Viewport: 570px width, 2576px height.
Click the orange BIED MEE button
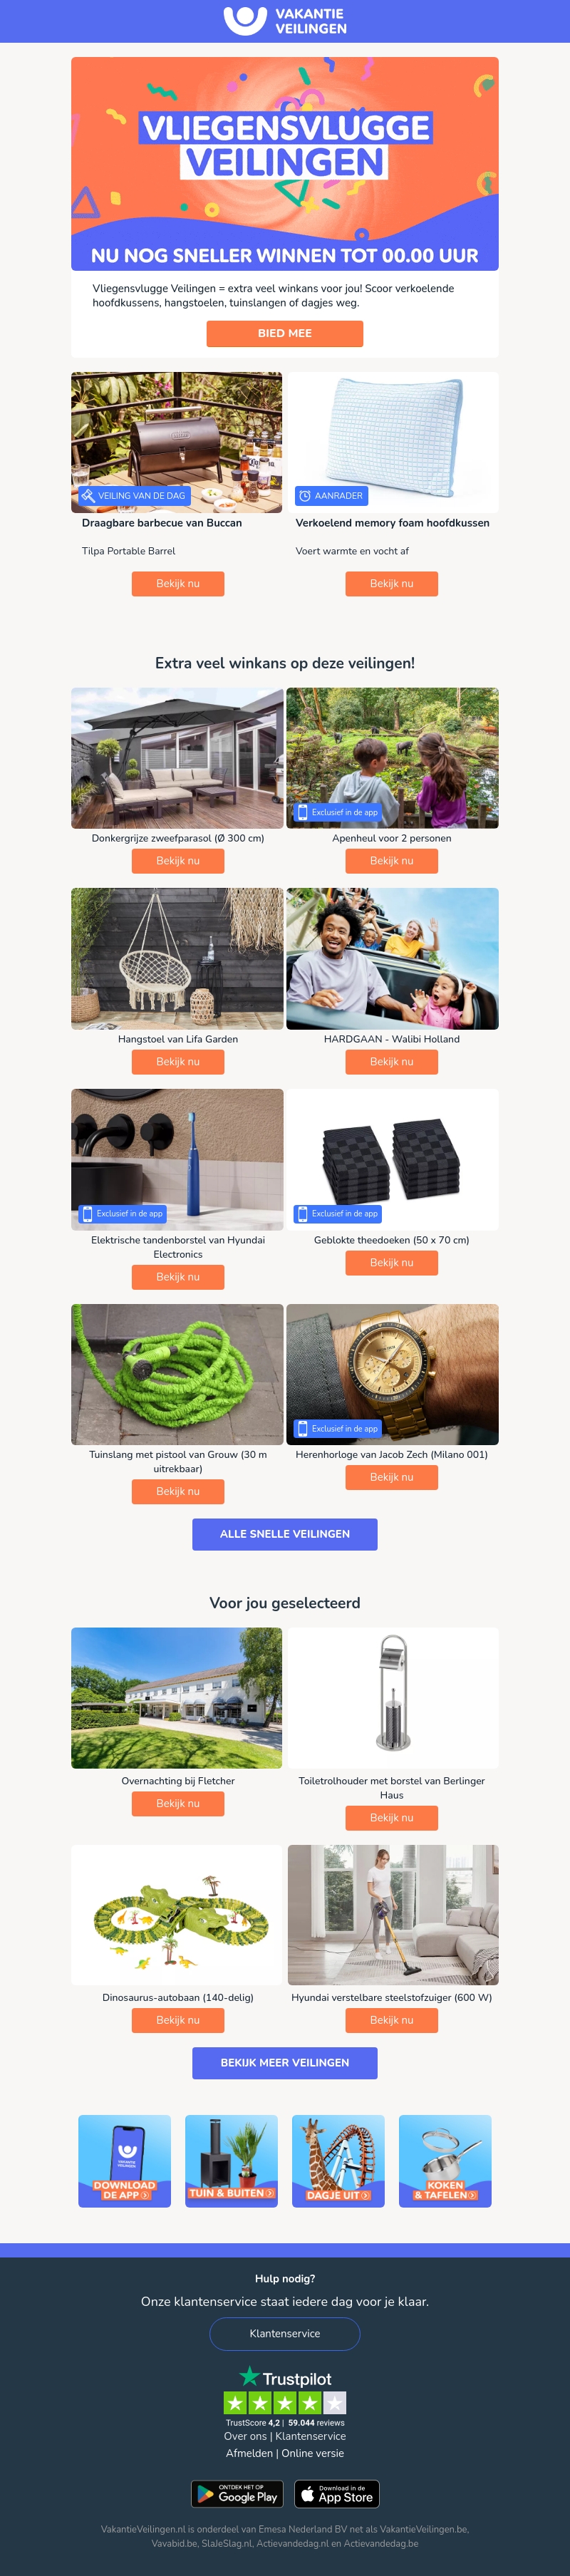(285, 333)
